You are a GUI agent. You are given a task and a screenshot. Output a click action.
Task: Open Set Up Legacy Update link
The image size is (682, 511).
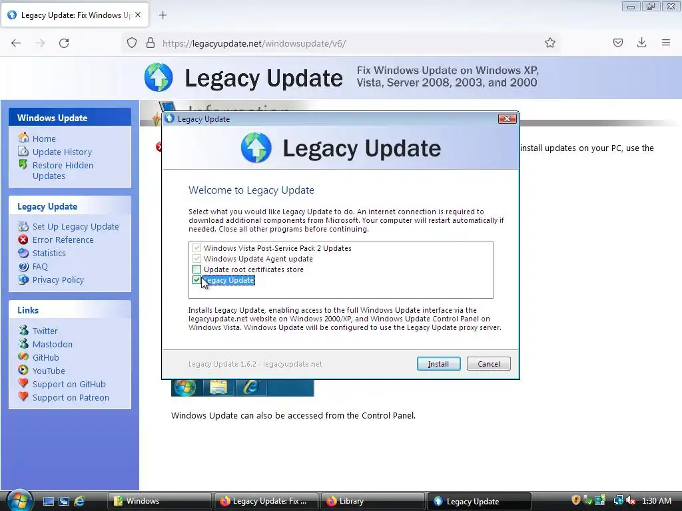pos(76,226)
